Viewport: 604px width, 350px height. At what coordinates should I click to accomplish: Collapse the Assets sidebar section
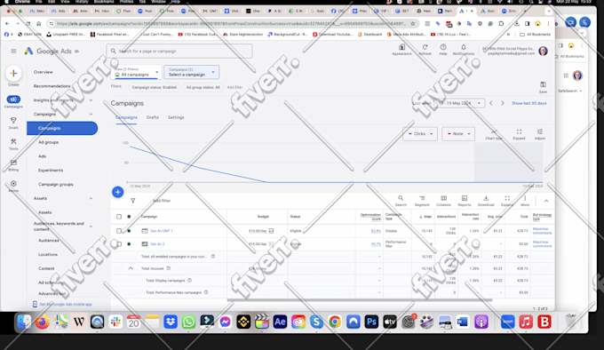[91, 198]
